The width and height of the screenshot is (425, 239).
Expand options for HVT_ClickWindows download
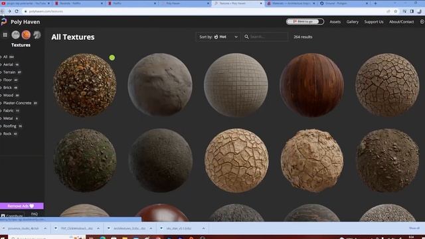click(98, 228)
